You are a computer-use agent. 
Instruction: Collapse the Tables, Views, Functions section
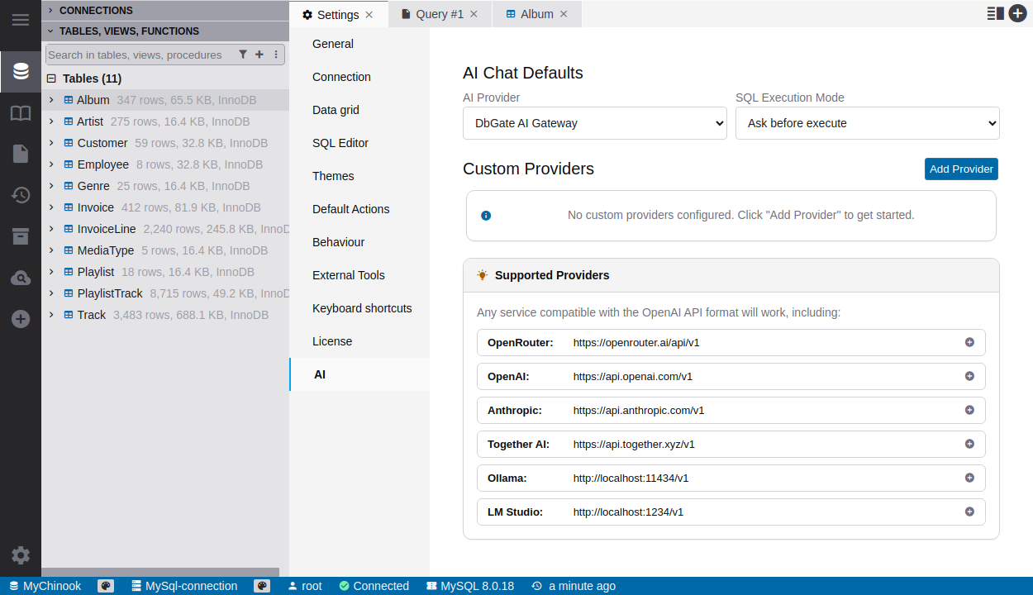pos(50,31)
